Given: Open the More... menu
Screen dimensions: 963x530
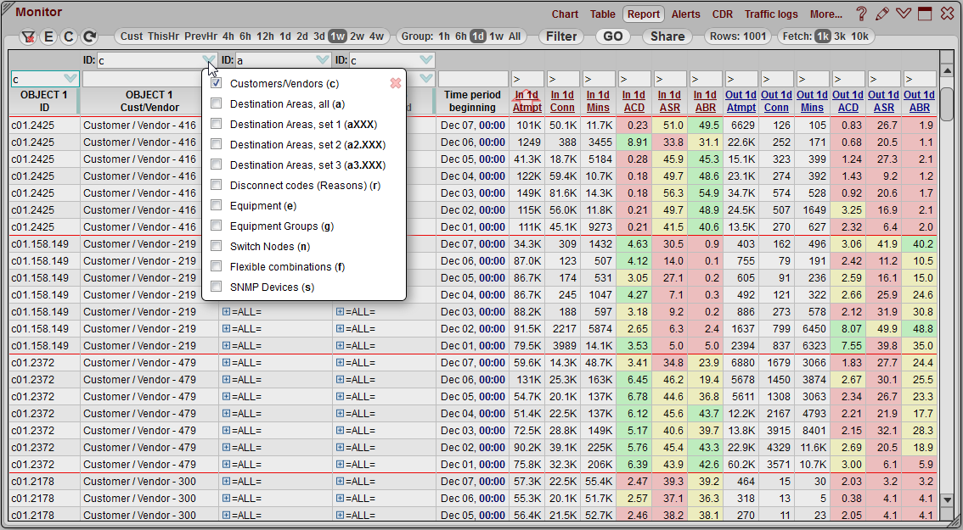Looking at the screenshot, I should coord(827,14).
